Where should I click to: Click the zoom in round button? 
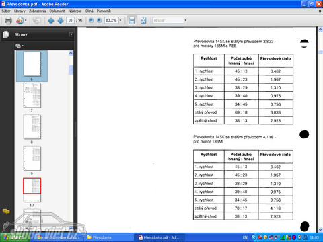99,20
